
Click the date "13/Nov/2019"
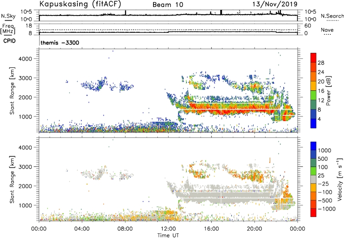275,4
